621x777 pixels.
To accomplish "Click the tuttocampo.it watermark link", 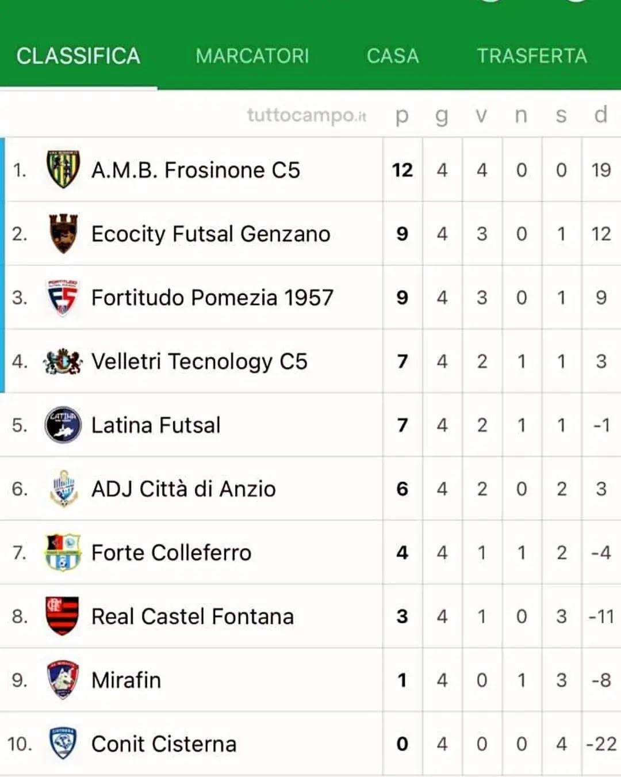I will 306,115.
